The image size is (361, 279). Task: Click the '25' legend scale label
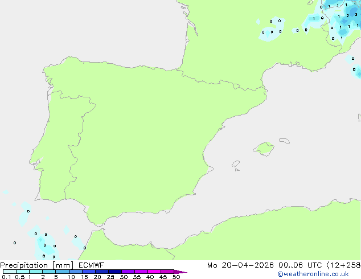(110, 277)
